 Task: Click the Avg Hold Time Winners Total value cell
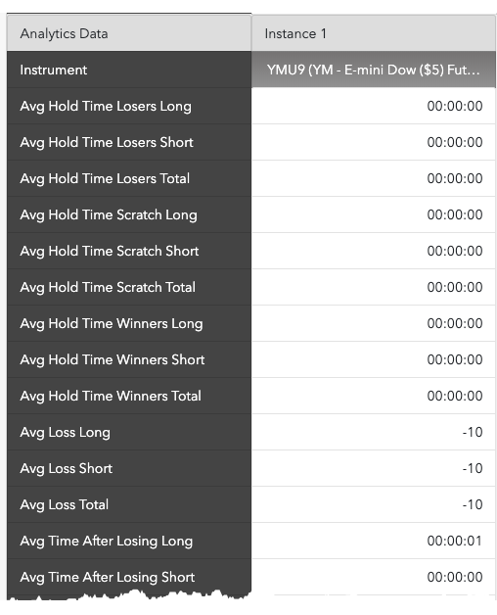point(374,397)
